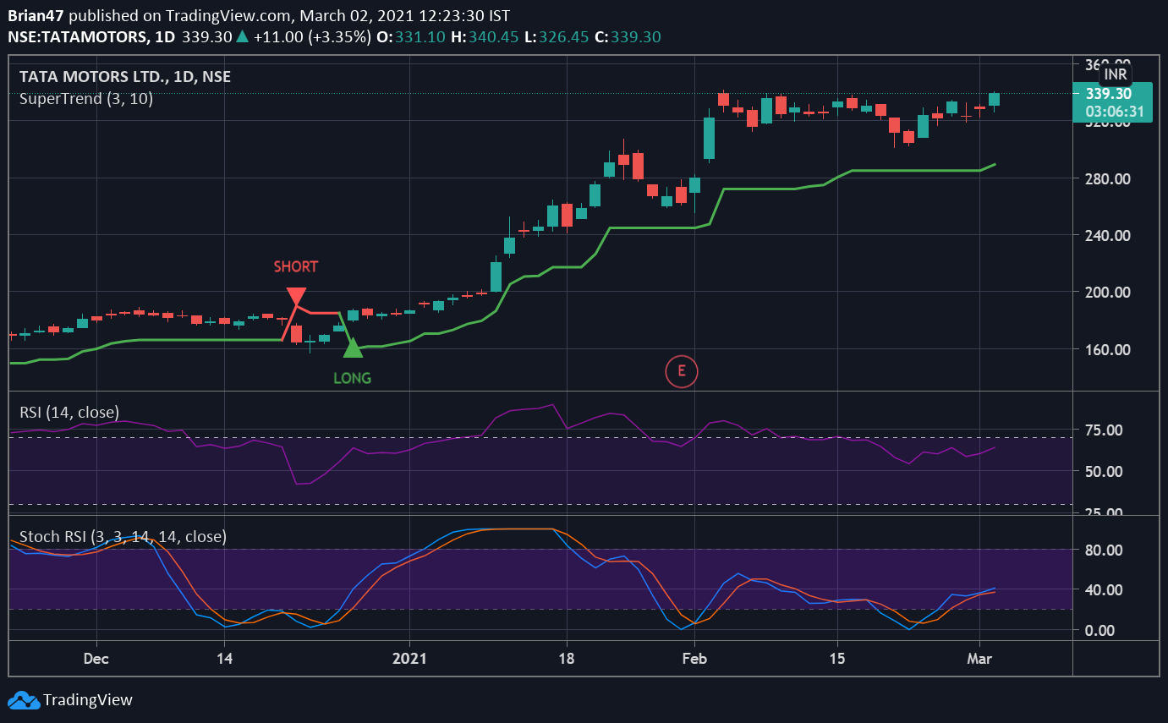The image size is (1168, 723).
Task: Click the bar countdown timer 03:06:31
Action: click(x=1115, y=112)
